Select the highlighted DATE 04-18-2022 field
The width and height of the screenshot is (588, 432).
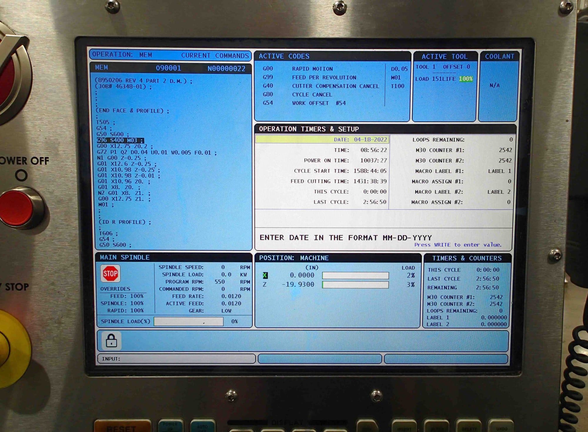click(x=322, y=139)
